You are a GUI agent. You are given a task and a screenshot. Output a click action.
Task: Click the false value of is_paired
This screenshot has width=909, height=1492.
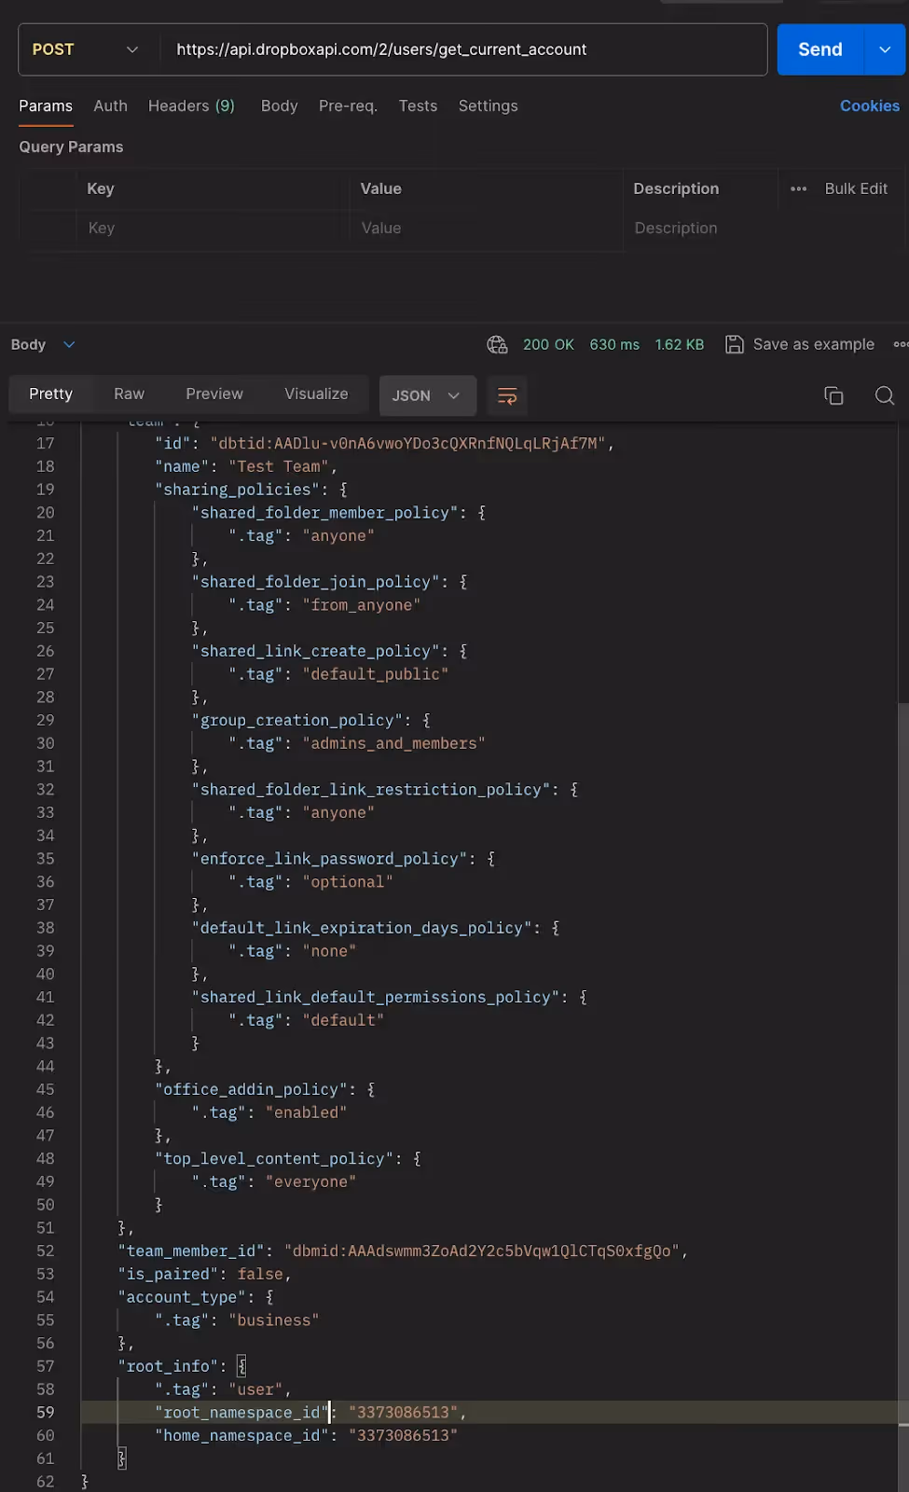click(259, 1274)
